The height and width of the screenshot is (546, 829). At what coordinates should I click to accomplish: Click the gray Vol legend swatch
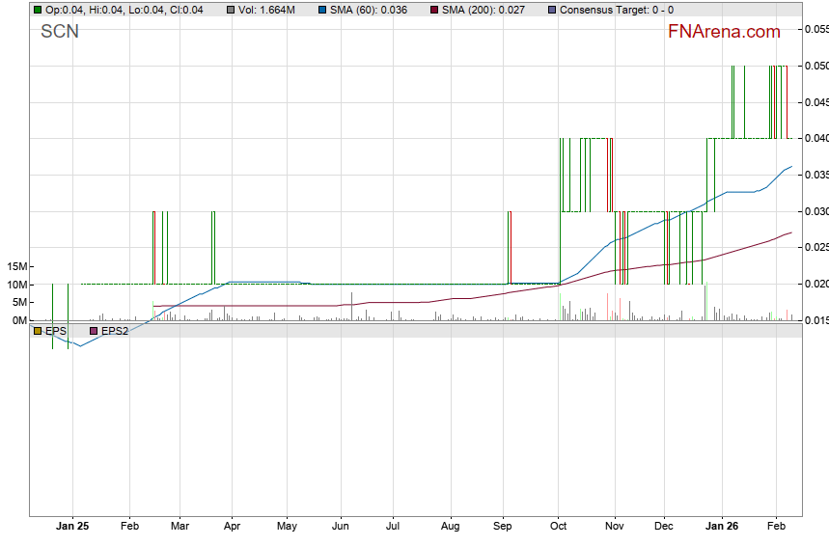point(231,10)
